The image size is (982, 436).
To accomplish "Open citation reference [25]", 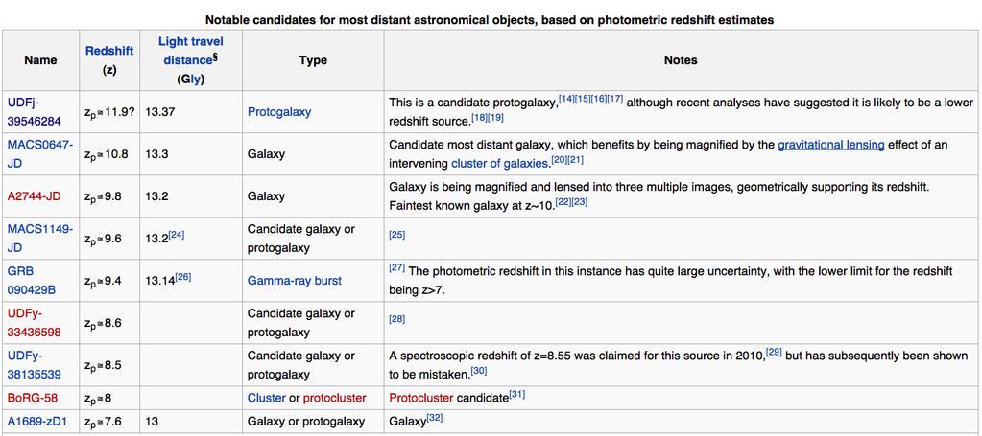I will [x=397, y=235].
